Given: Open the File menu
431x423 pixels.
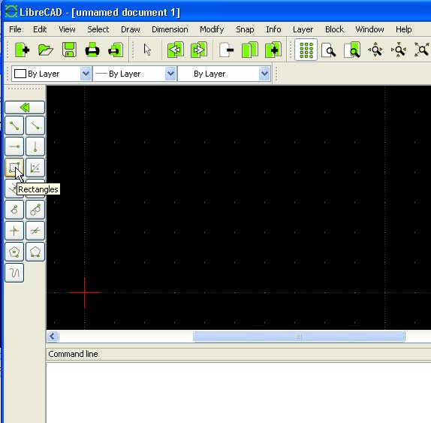Looking at the screenshot, I should (x=15, y=29).
